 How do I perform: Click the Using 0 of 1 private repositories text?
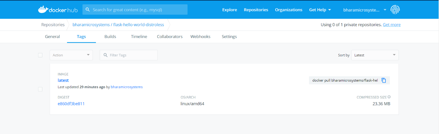pyautogui.click(x=351, y=25)
